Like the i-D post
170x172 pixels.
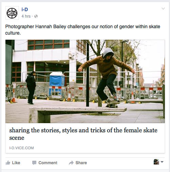pos(13,163)
